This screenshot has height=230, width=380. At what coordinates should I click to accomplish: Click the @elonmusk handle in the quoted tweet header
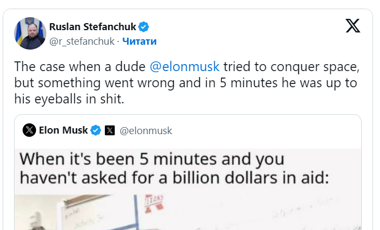click(145, 130)
